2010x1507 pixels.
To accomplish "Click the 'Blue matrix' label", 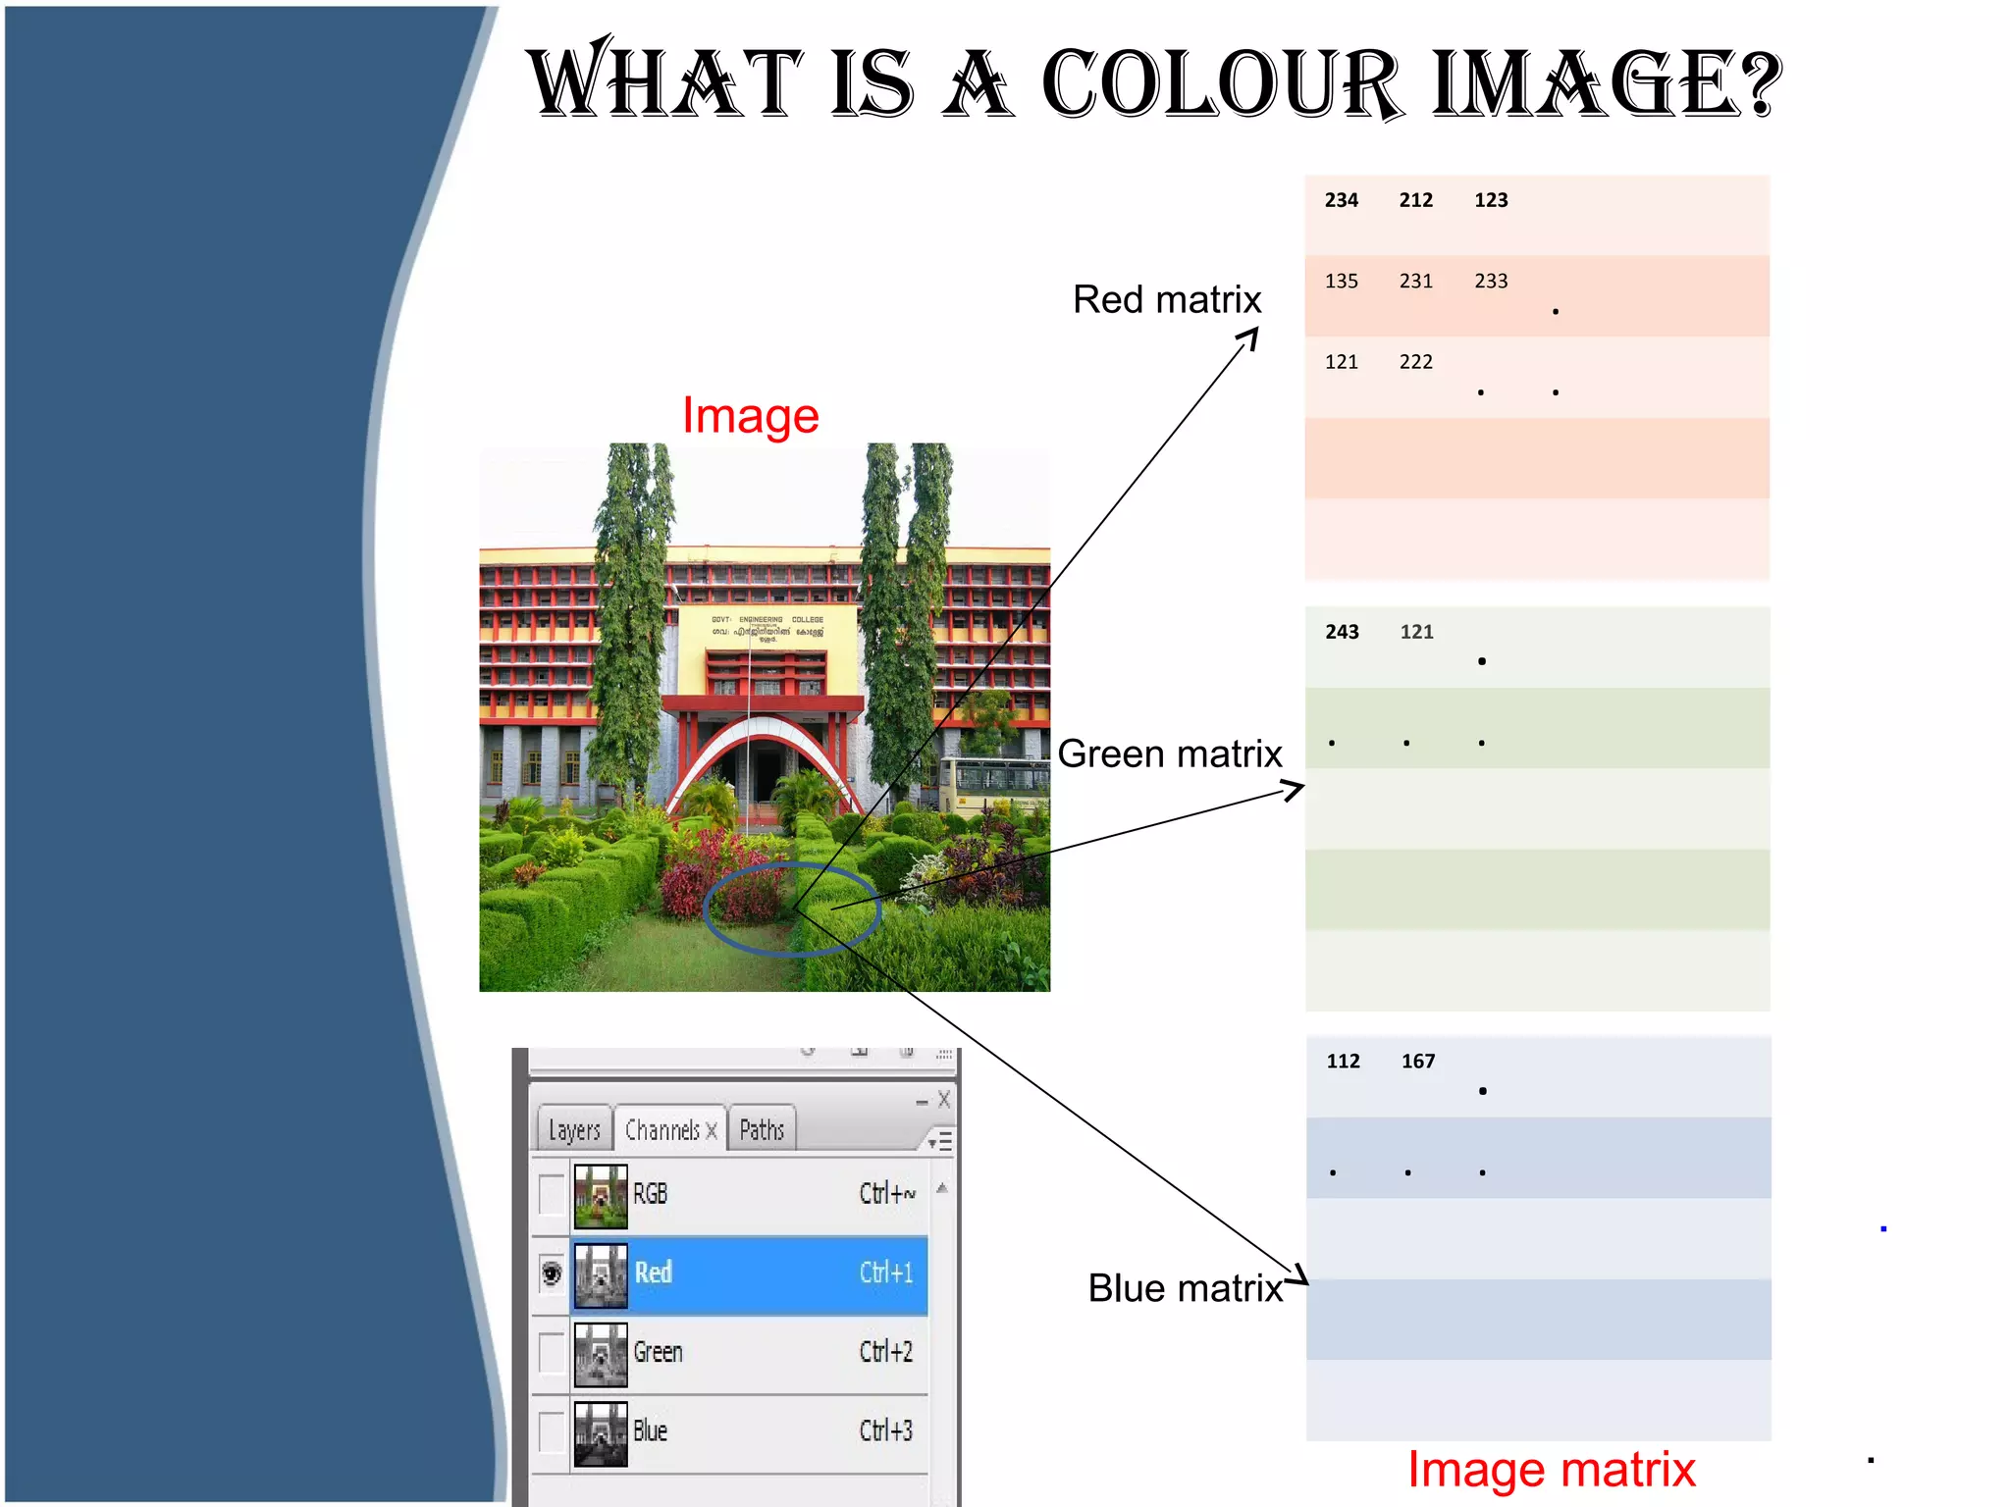I will 1186,1288.
